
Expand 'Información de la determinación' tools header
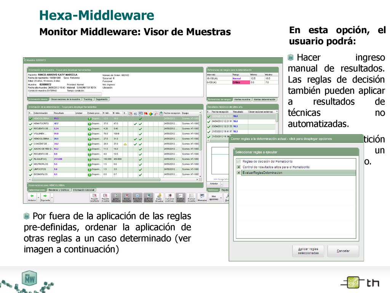click(x=115, y=107)
